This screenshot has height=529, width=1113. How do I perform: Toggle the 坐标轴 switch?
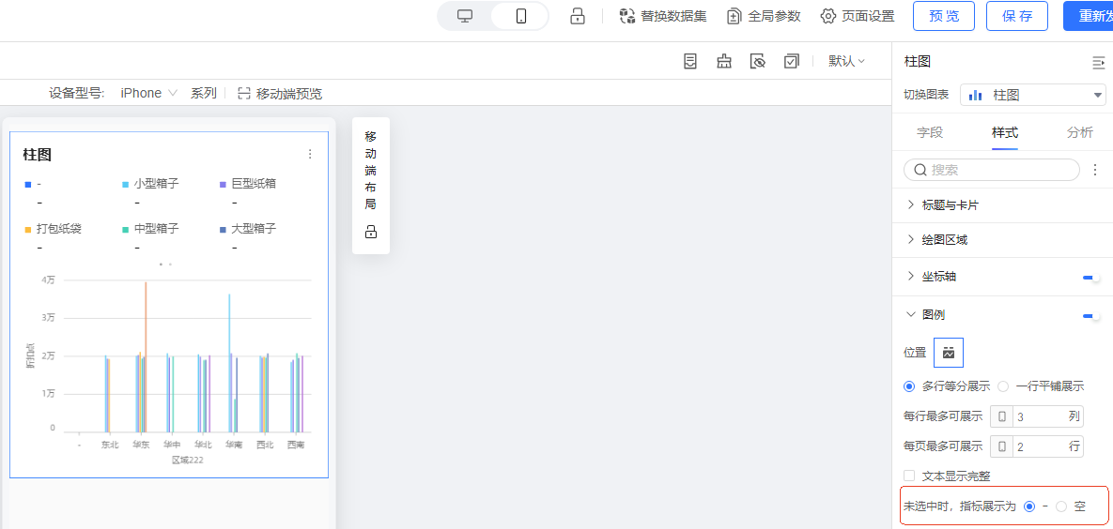[1090, 278]
